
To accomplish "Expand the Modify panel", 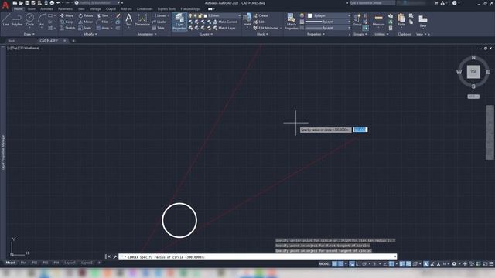I will pos(90,34).
